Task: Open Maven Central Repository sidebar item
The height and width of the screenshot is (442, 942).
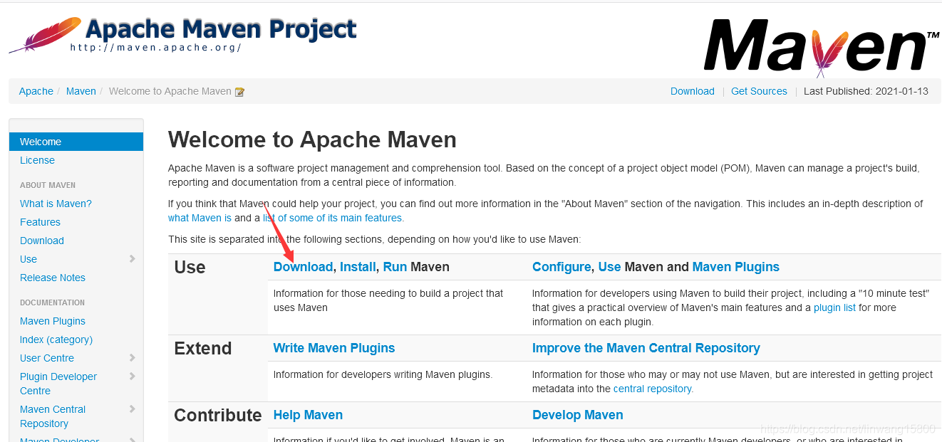Action: (x=53, y=416)
